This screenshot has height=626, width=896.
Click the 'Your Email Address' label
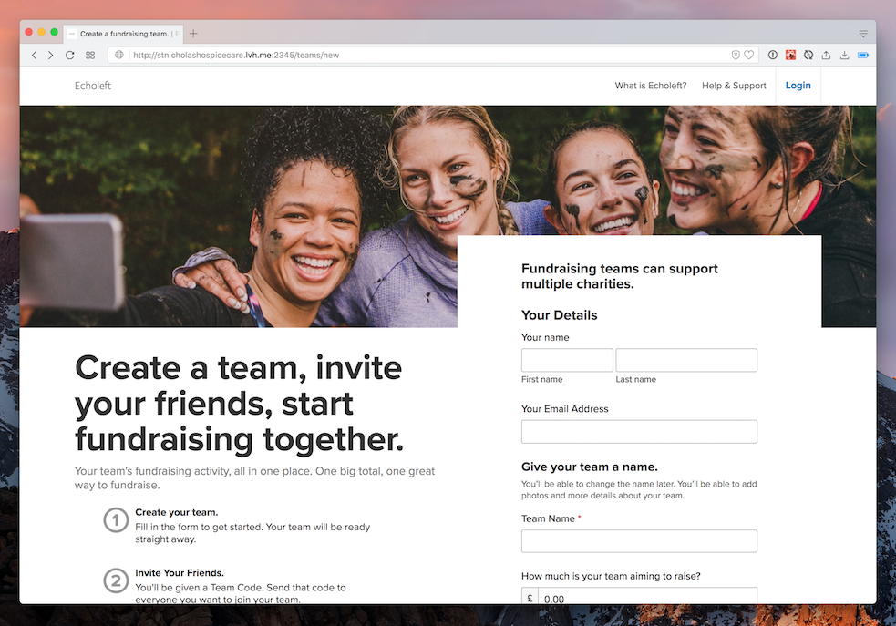(x=564, y=409)
